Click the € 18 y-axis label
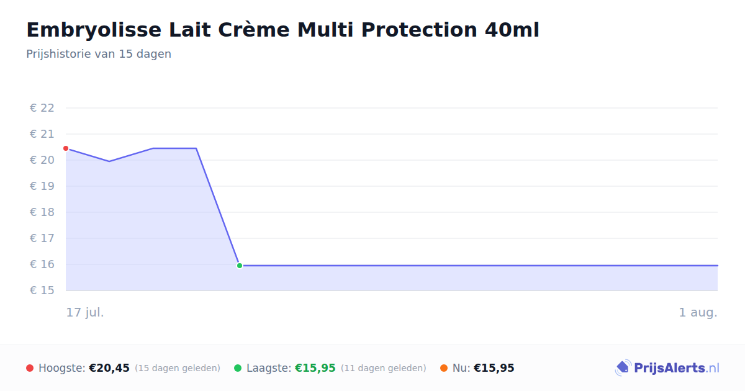This screenshot has width=745, height=391. [42, 212]
